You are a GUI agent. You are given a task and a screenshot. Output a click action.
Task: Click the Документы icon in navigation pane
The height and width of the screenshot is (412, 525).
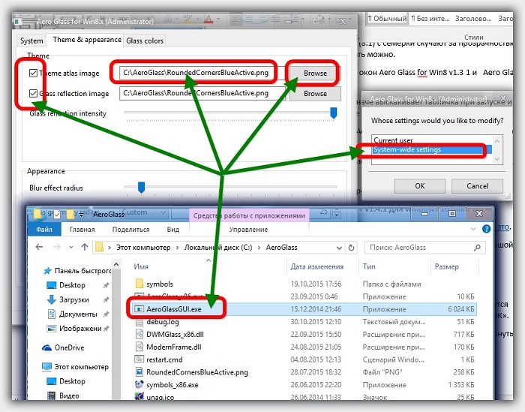coord(52,314)
